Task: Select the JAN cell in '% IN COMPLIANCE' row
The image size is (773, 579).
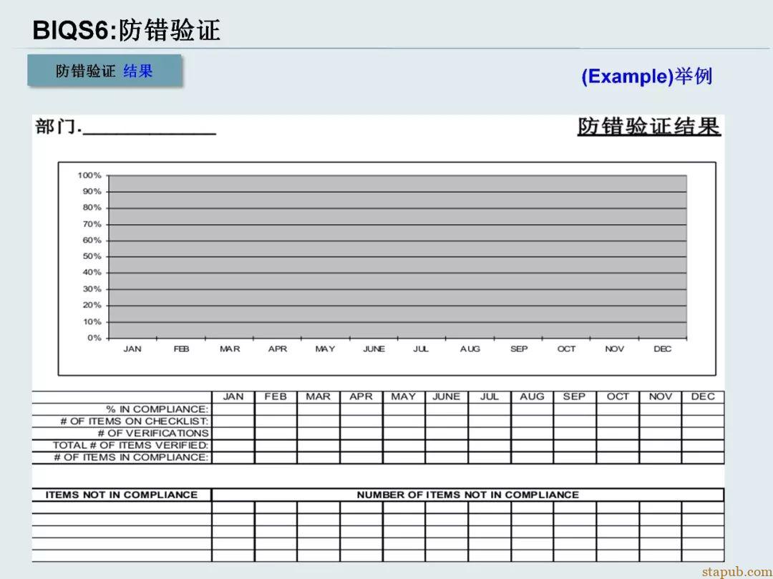Action: tap(233, 409)
